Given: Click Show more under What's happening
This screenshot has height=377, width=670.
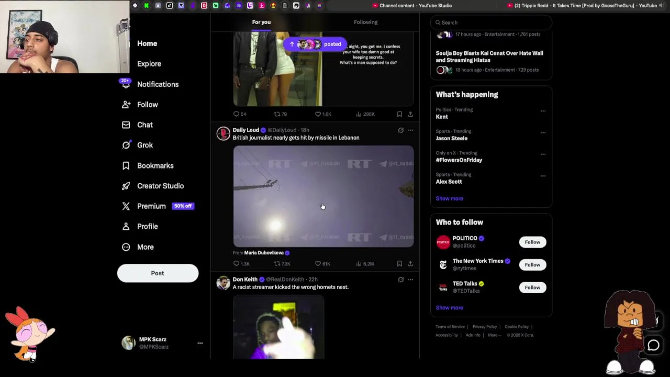Looking at the screenshot, I should 449,198.
